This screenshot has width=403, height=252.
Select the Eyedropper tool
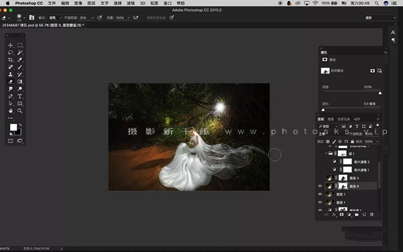coord(20,60)
